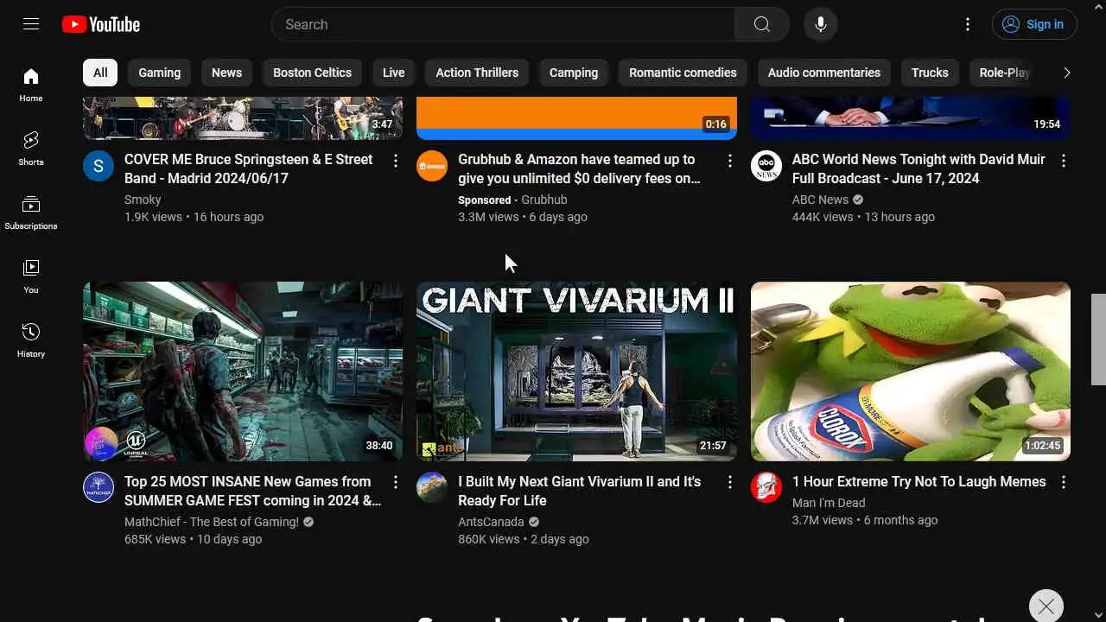
Task: Click the search magnifier button
Action: [x=761, y=24]
